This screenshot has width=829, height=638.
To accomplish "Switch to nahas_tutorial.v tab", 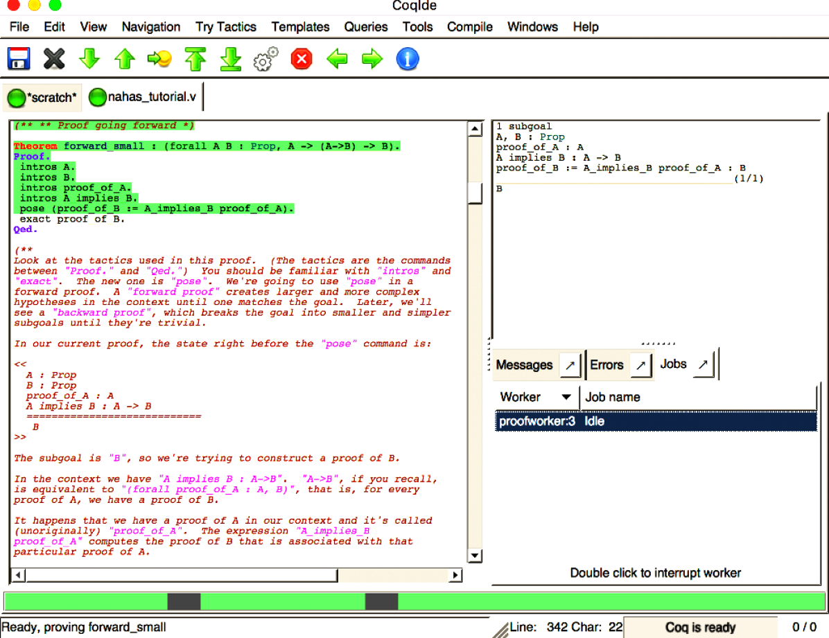I will click(x=146, y=98).
